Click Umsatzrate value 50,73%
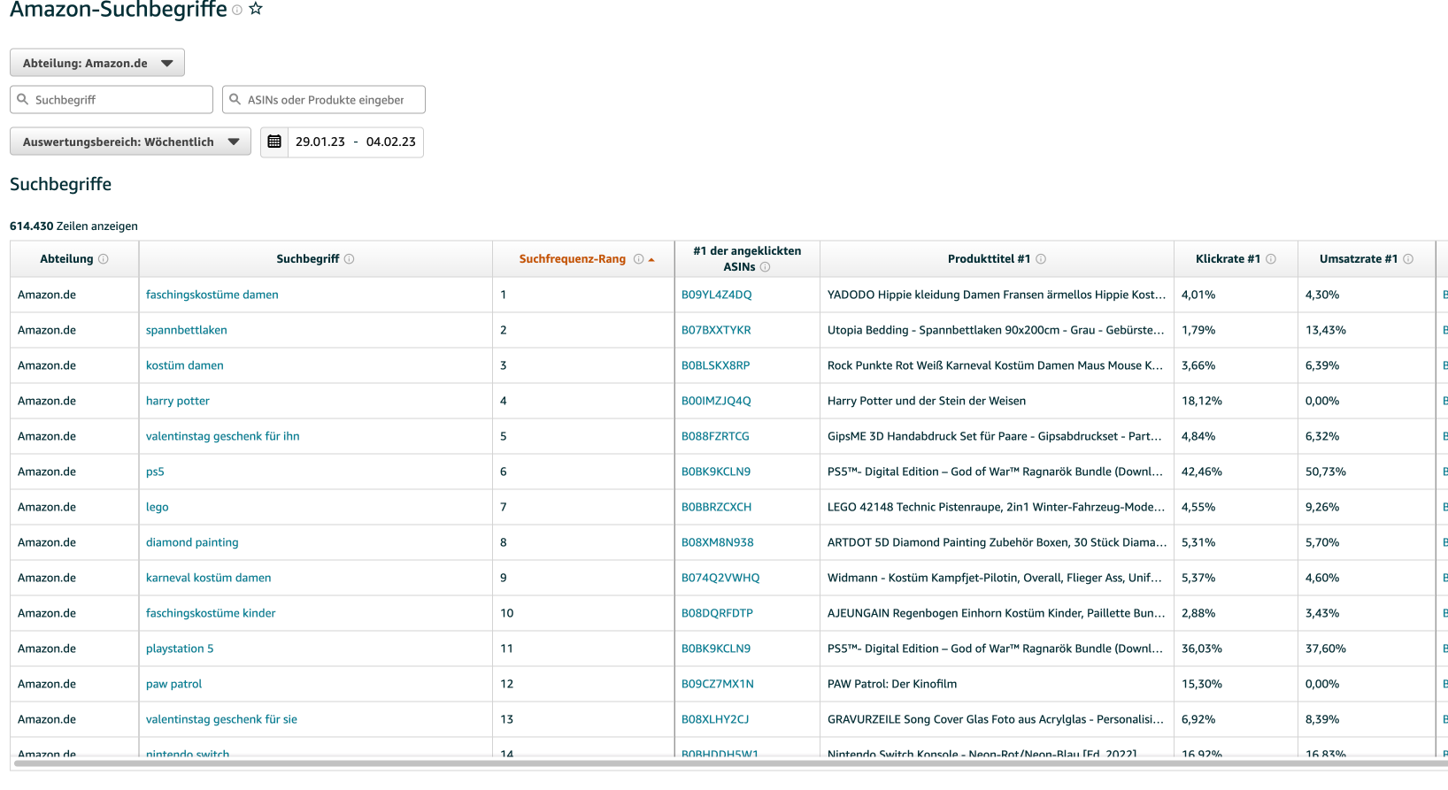Image resolution: width=1448 pixels, height=790 pixels. click(1326, 472)
